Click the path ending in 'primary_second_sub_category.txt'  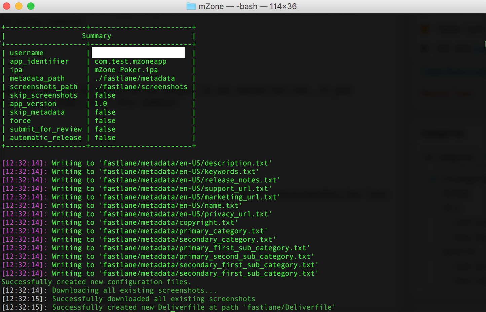click(x=207, y=256)
